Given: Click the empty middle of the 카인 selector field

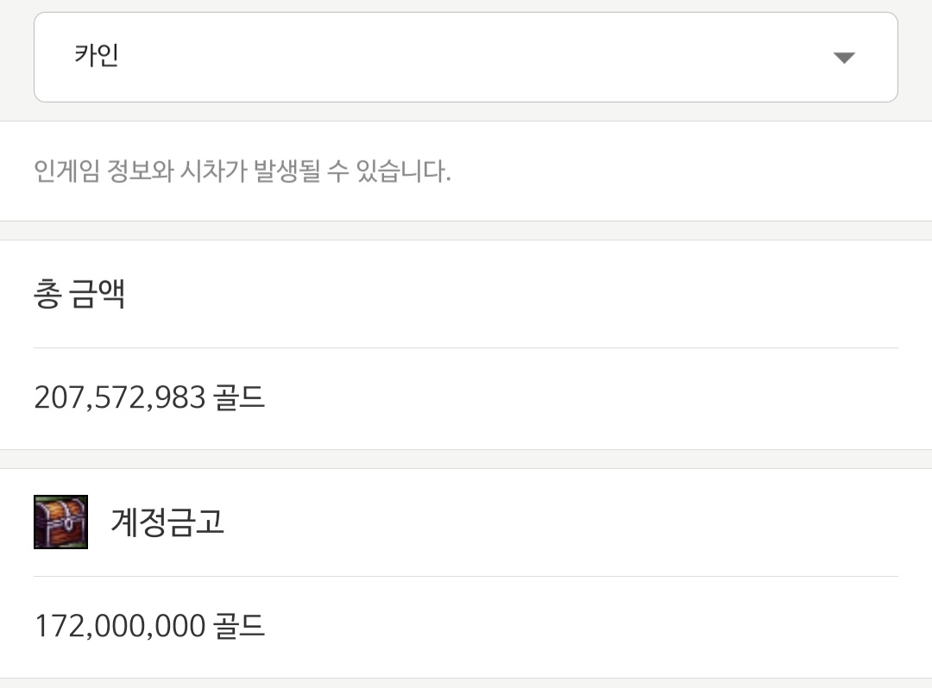Looking at the screenshot, I should 465,57.
